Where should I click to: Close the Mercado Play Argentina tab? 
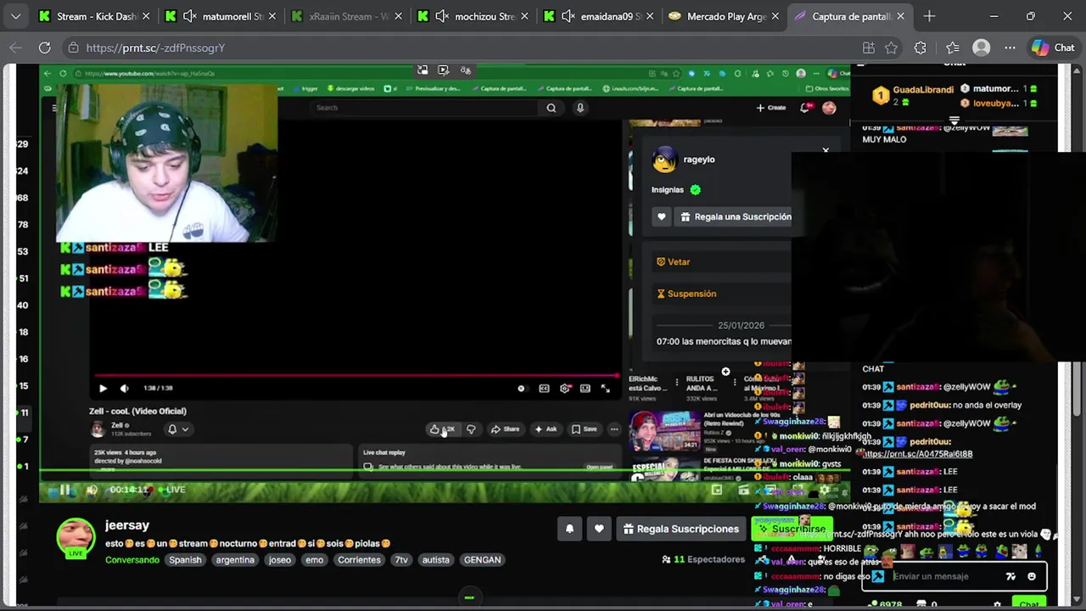coord(775,16)
